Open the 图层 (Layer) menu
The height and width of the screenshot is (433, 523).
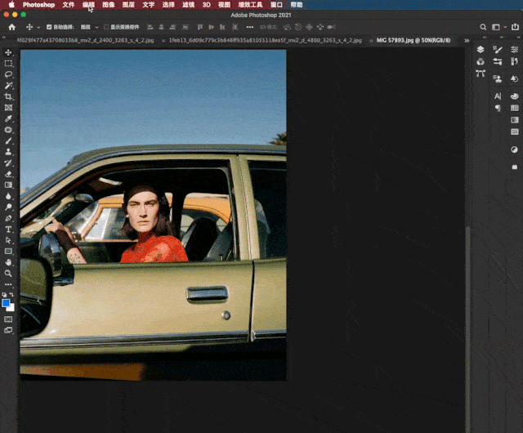pos(128,5)
